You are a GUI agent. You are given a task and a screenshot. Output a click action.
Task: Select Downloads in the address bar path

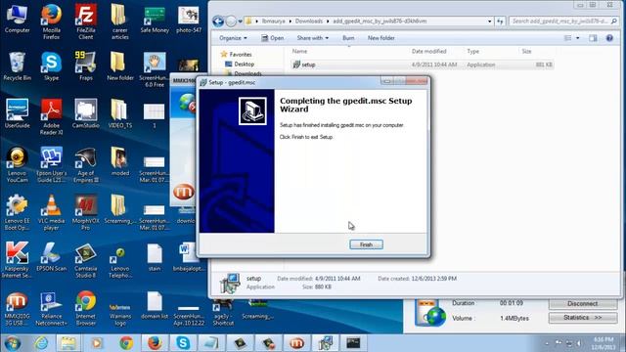pos(309,22)
